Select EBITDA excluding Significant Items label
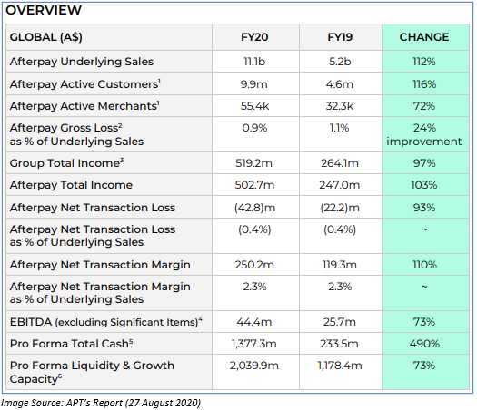The image size is (477, 410). coord(106,322)
